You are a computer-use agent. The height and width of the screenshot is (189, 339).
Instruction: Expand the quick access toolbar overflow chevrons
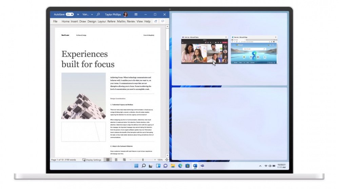78,15
